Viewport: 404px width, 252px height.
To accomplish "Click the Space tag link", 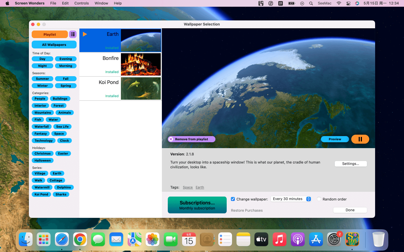I will coord(188,187).
